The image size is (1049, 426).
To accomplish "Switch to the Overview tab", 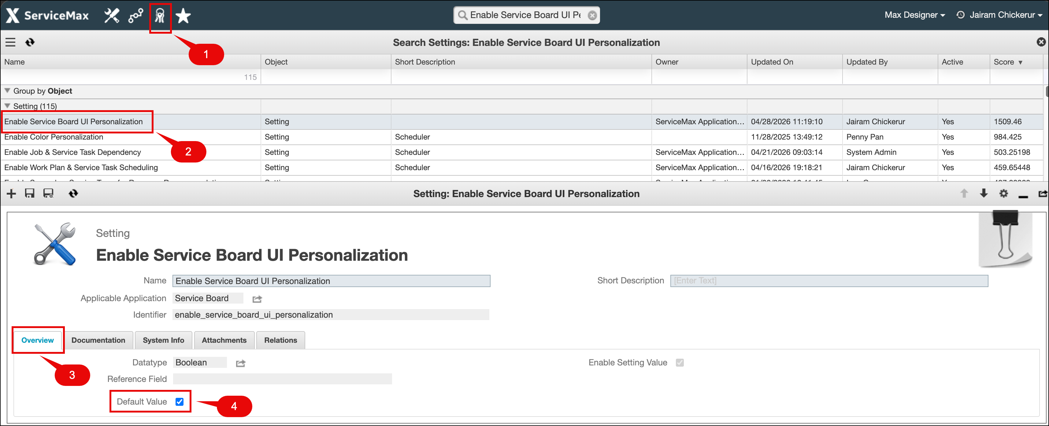I will (x=37, y=340).
